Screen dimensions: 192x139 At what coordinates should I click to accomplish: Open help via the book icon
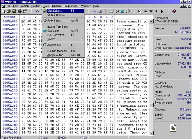(174, 11)
